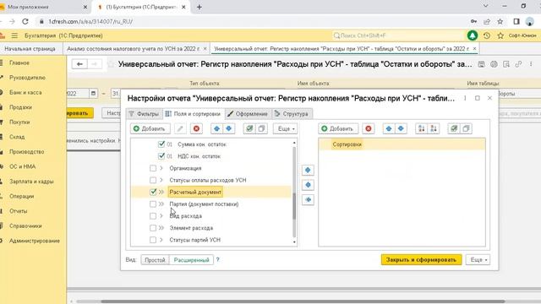
Task: Select Сортировки row in right panel
Action: (x=402, y=144)
